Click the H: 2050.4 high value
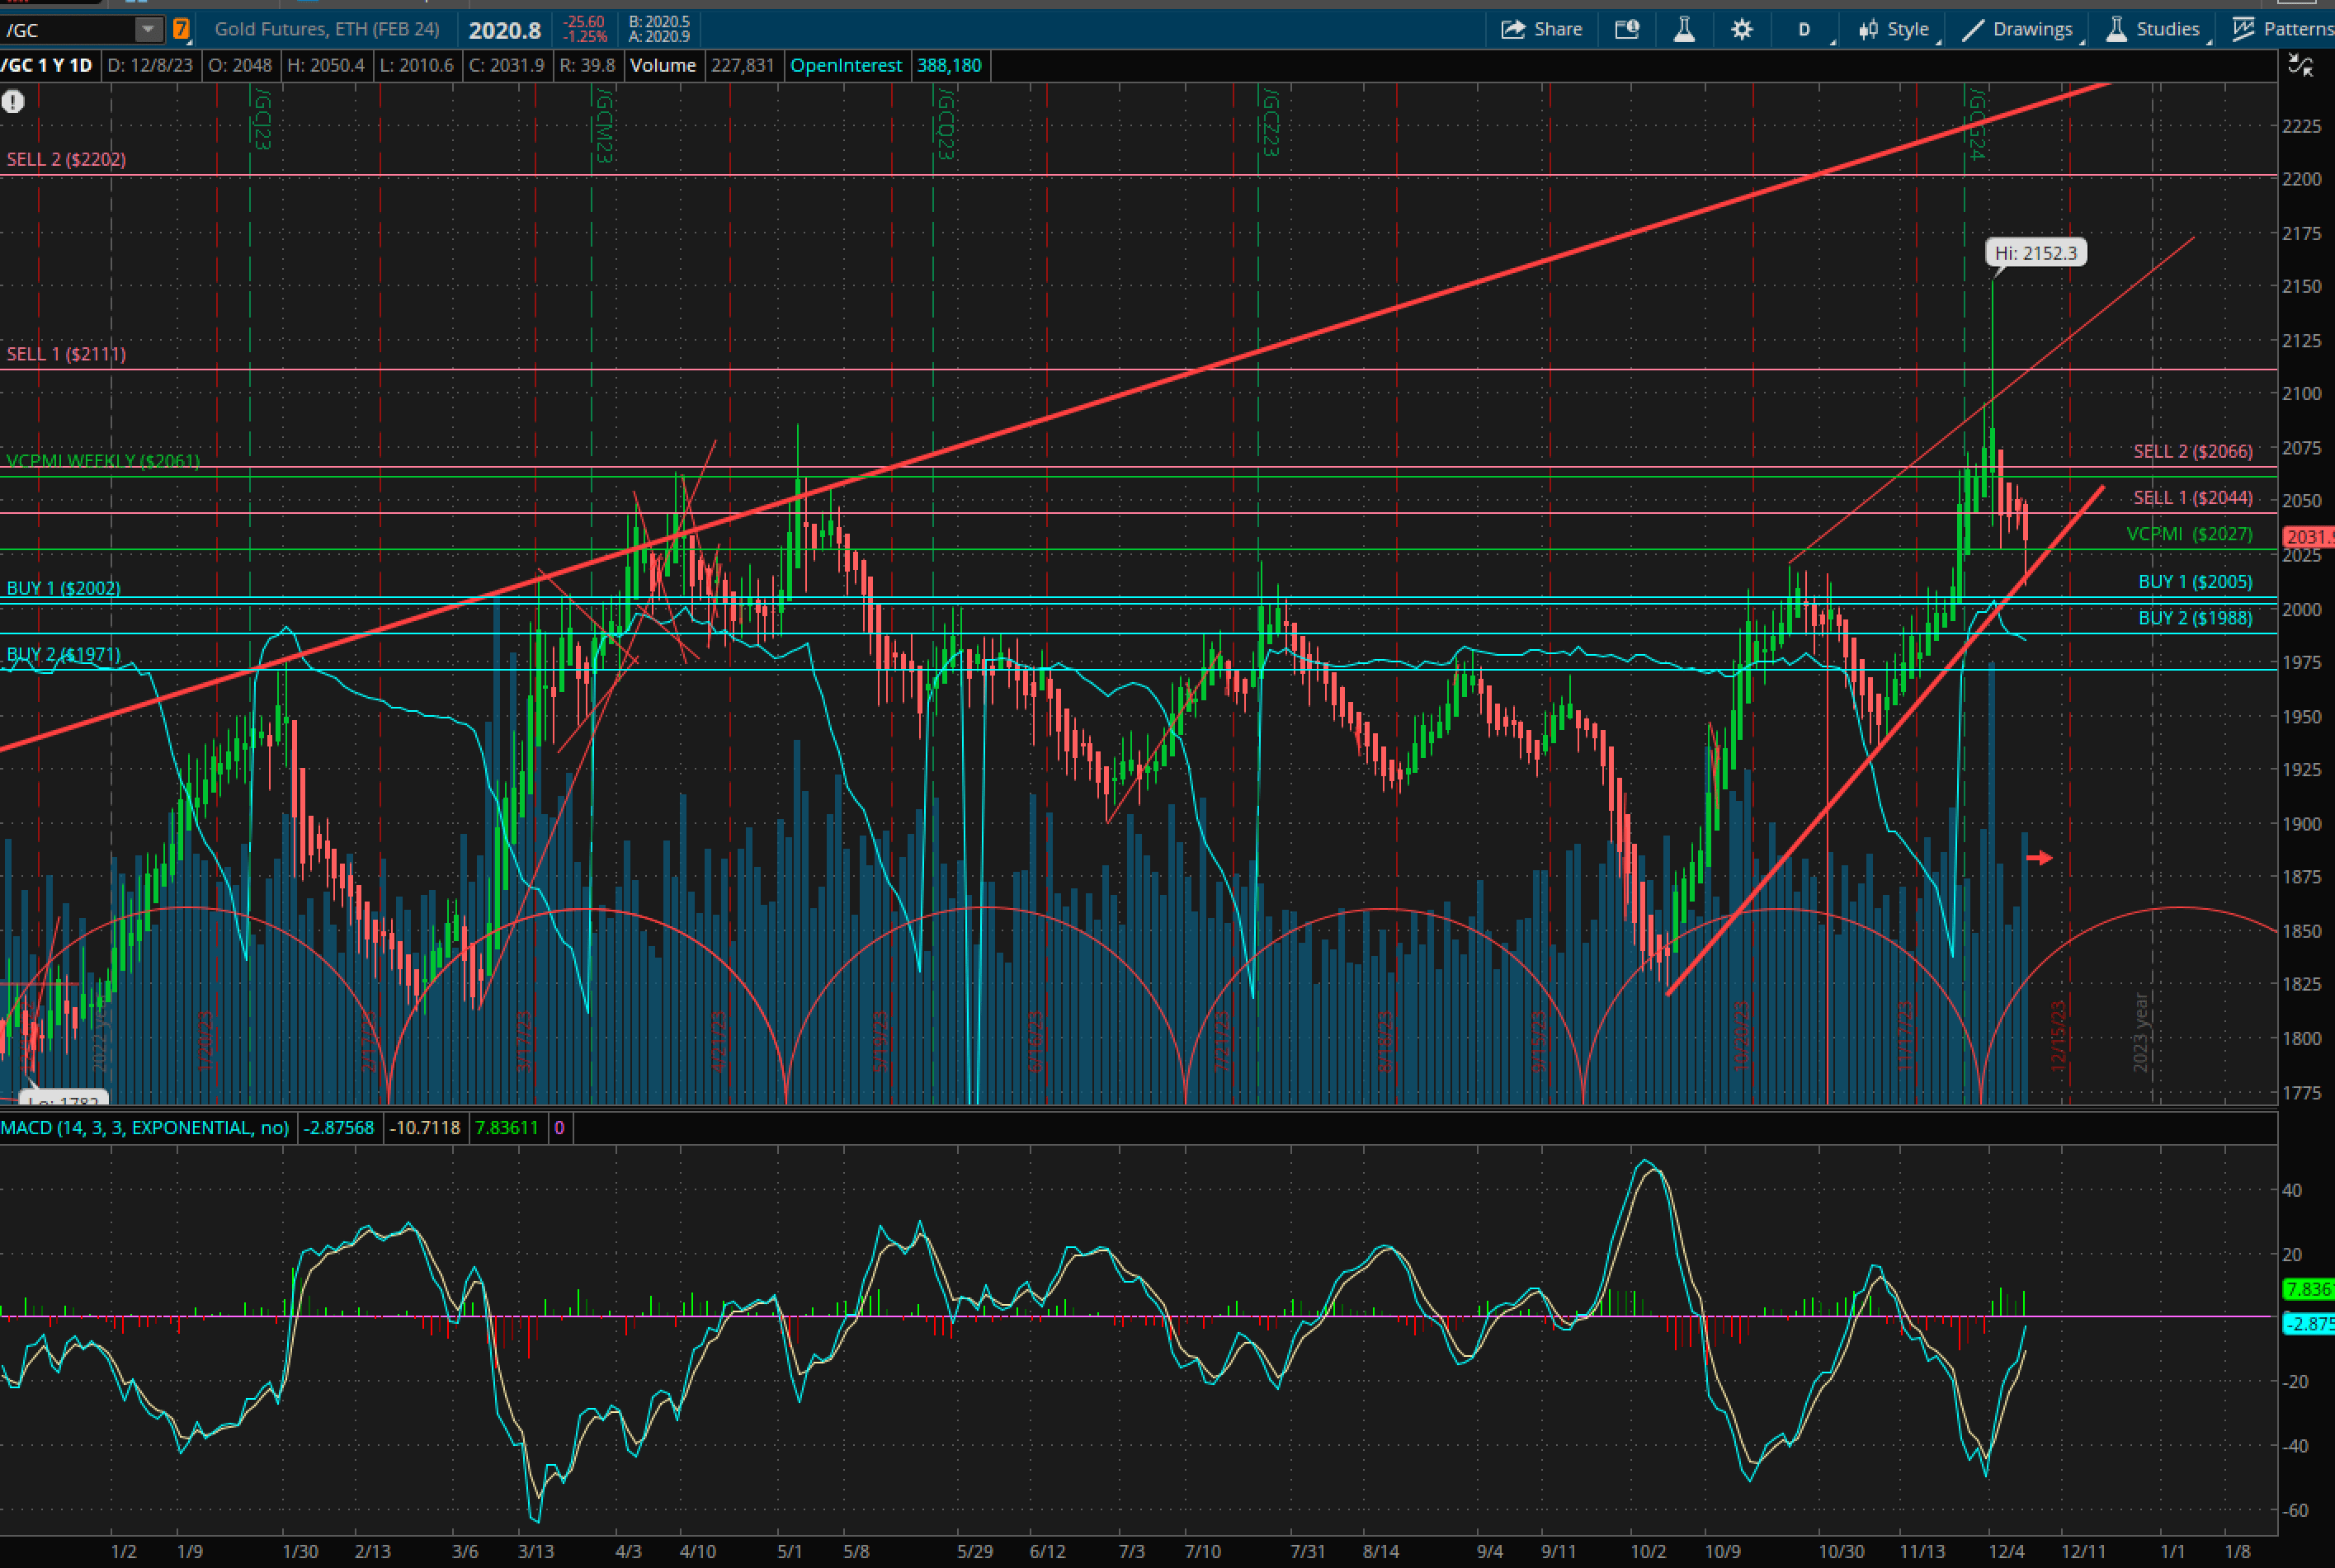The width and height of the screenshot is (2335, 1568). [x=326, y=66]
